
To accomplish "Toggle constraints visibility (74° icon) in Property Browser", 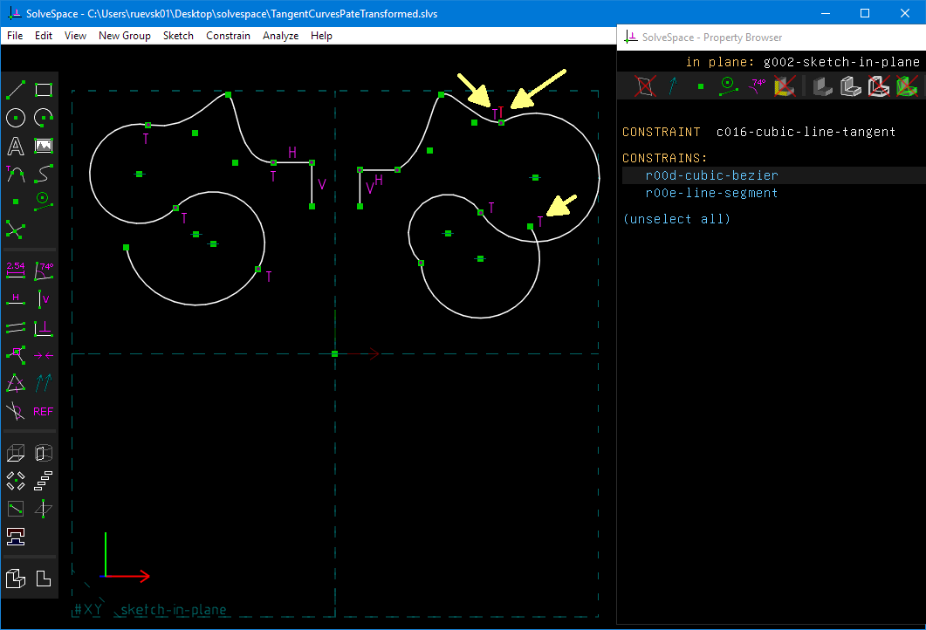I will 757,86.
